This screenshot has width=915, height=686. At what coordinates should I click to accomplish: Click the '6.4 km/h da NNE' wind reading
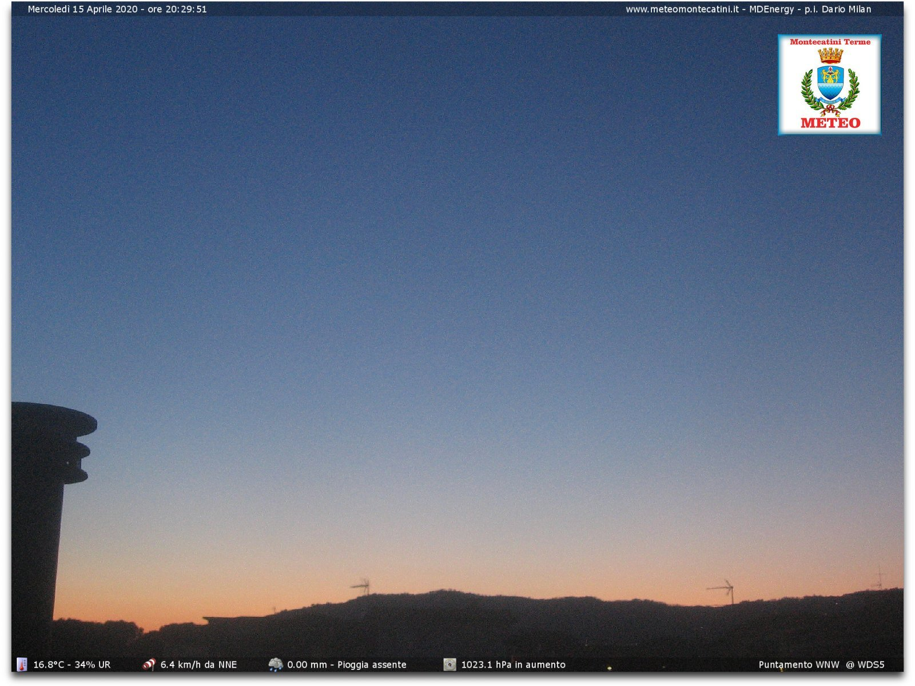198,665
